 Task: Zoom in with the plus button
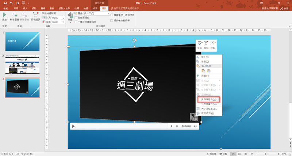(278, 154)
